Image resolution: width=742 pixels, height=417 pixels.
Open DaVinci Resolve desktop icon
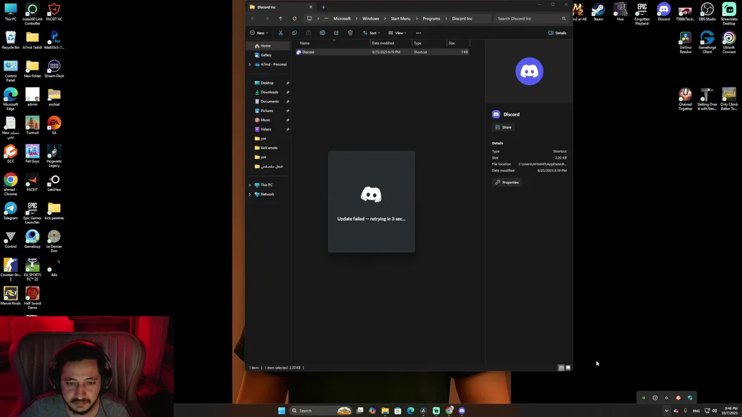(x=685, y=43)
